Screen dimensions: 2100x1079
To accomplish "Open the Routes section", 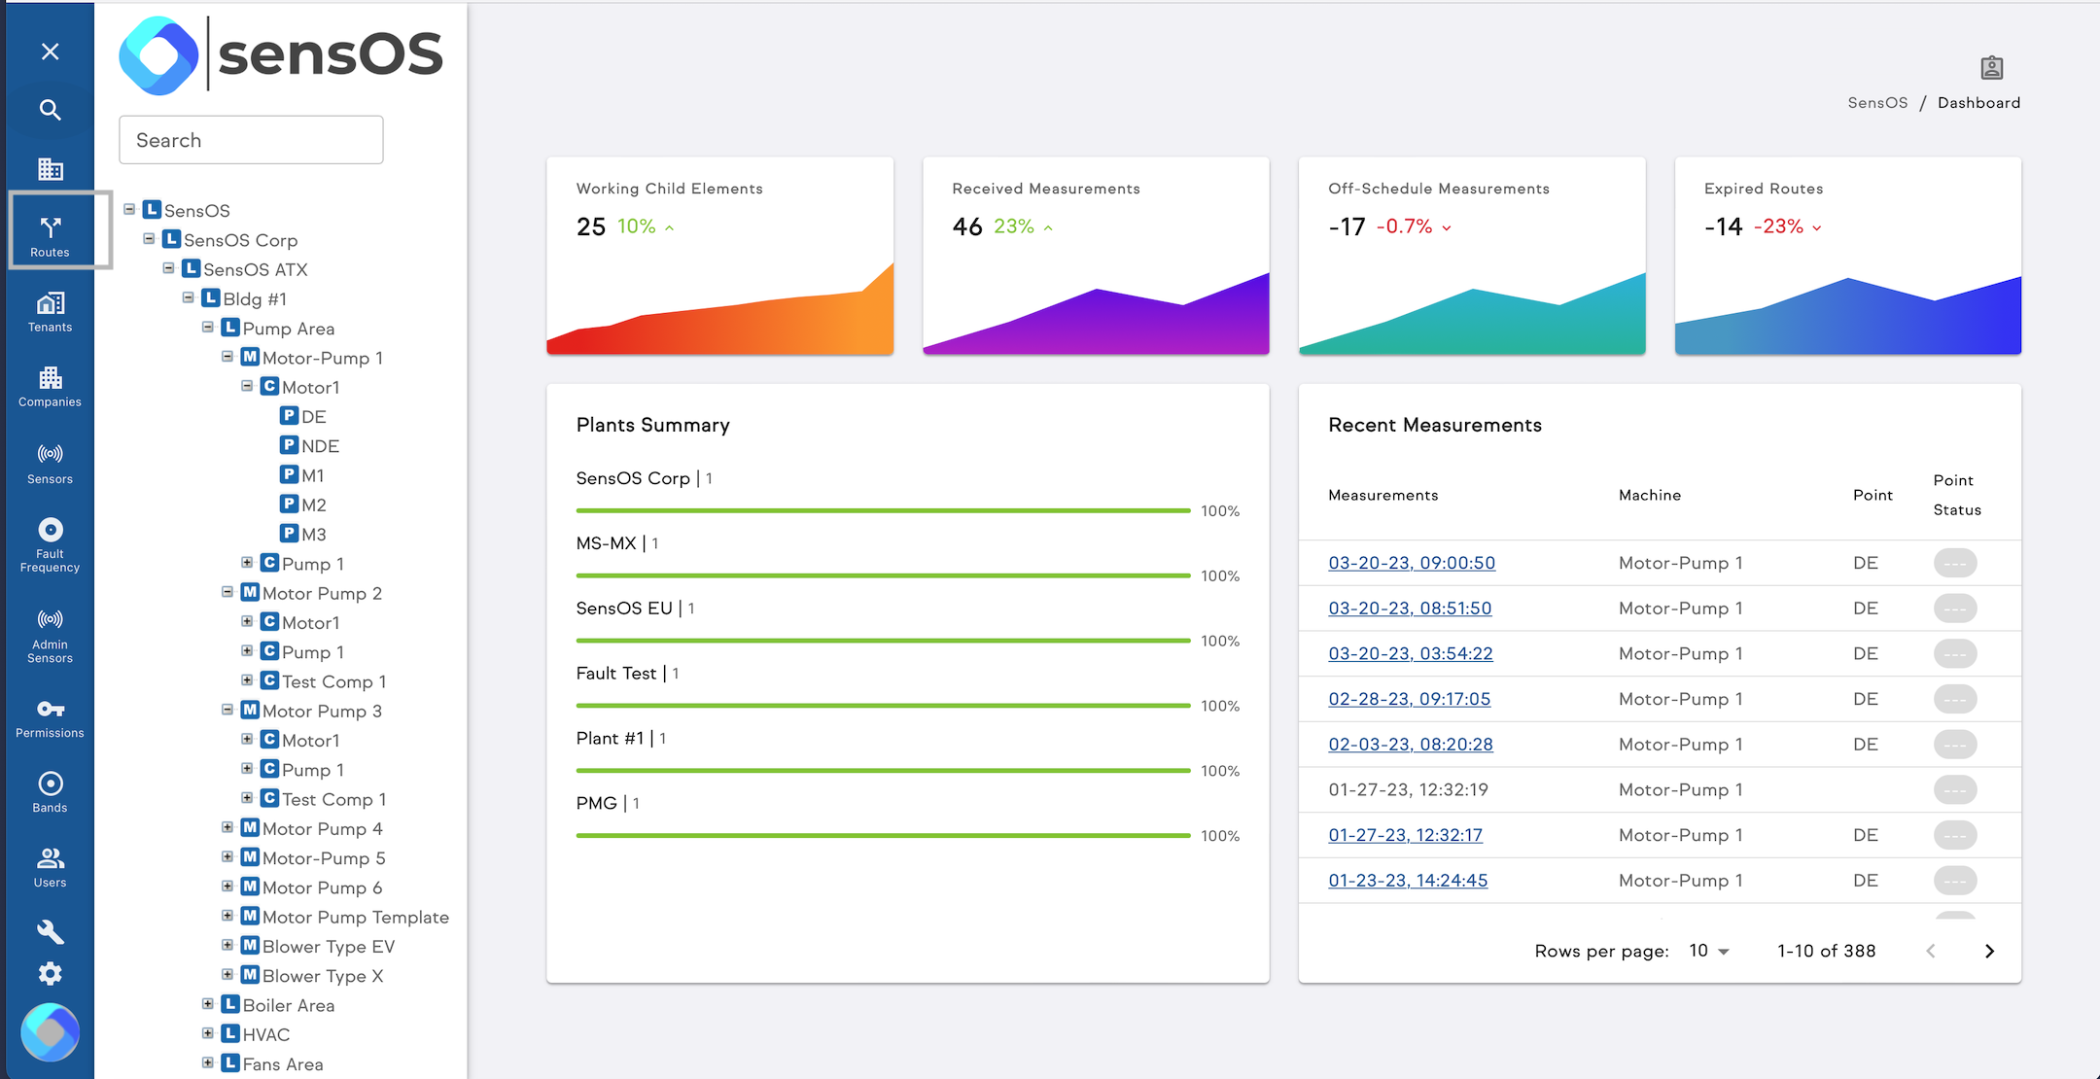I will pos(51,236).
